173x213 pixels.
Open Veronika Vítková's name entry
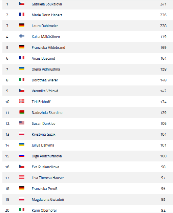coord(45,91)
